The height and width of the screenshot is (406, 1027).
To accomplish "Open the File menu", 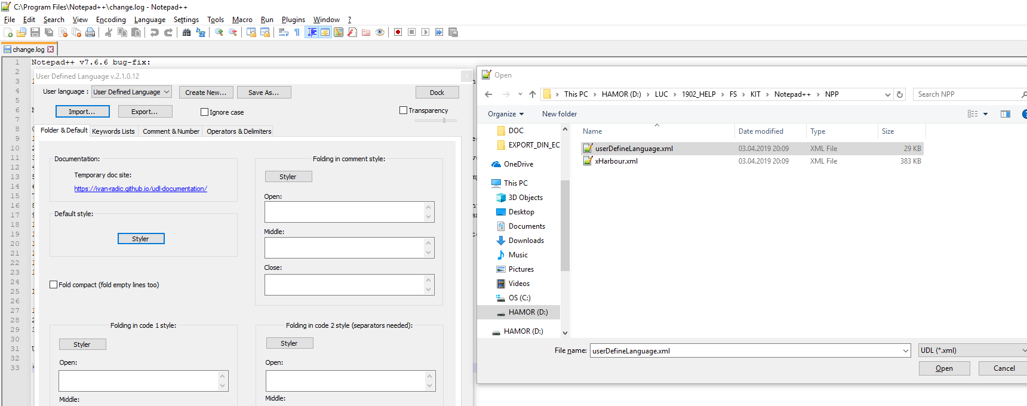I will click(x=10, y=20).
